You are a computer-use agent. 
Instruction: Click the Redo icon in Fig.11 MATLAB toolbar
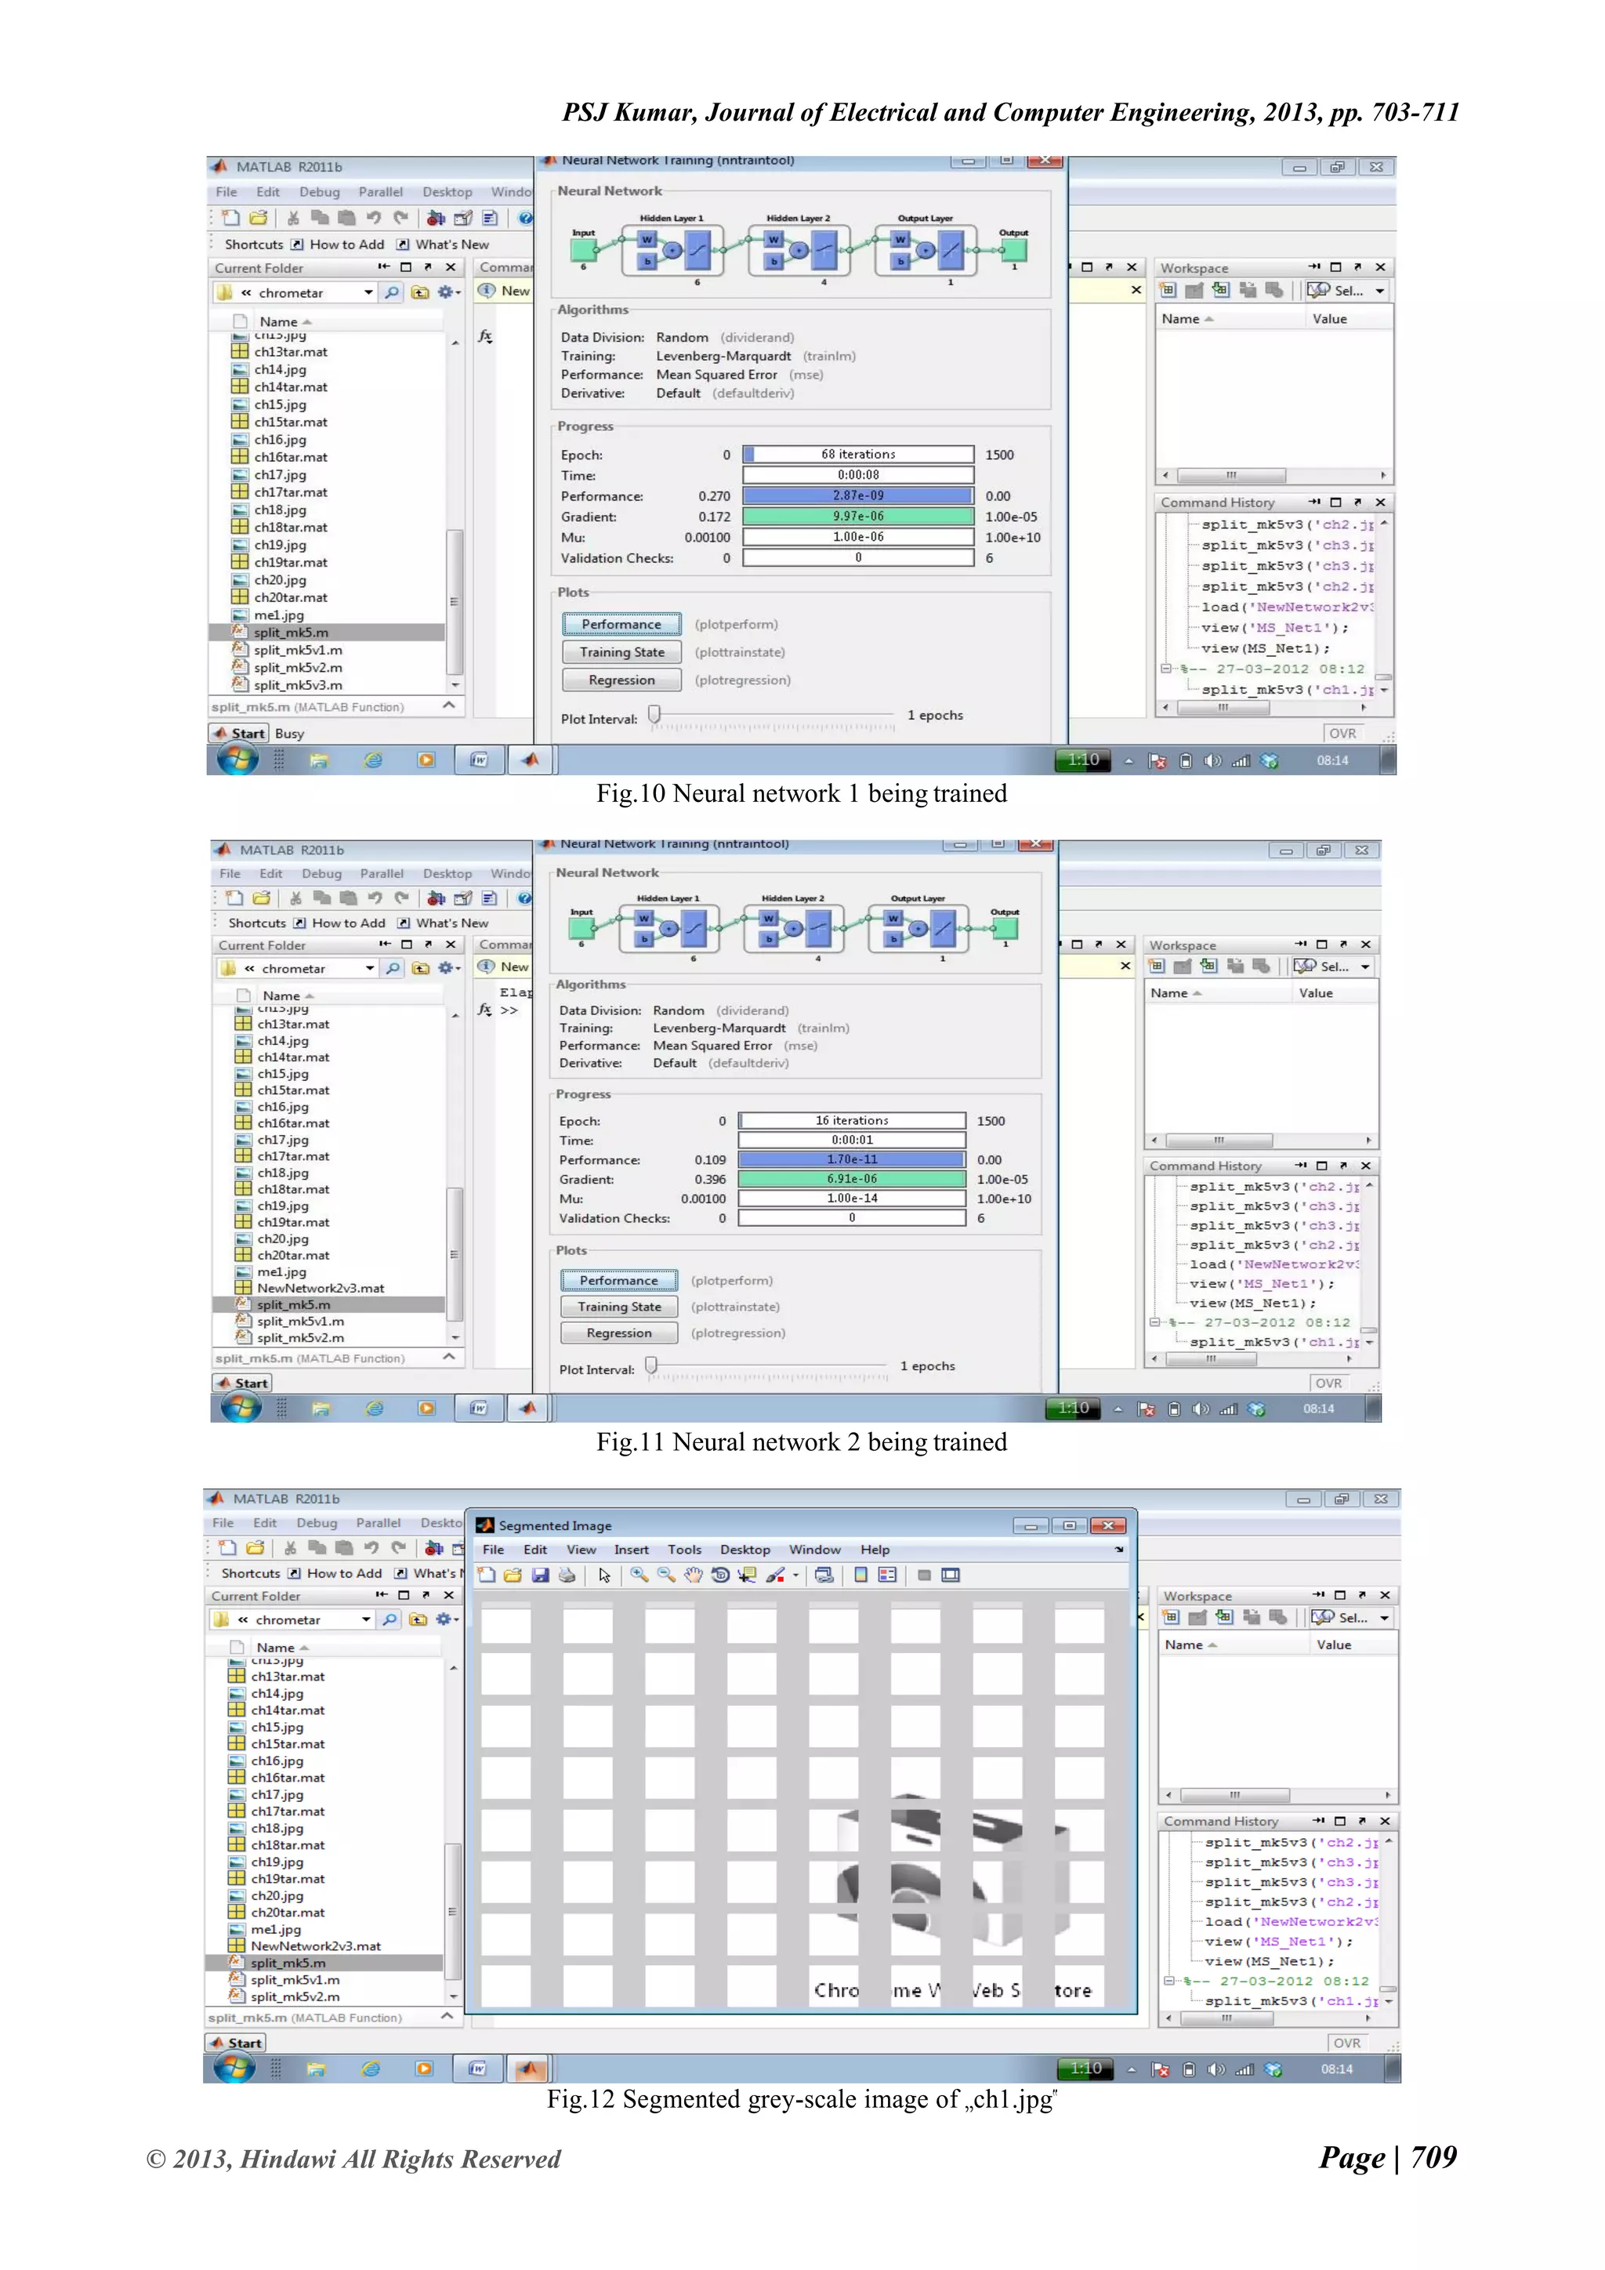coord(401,897)
